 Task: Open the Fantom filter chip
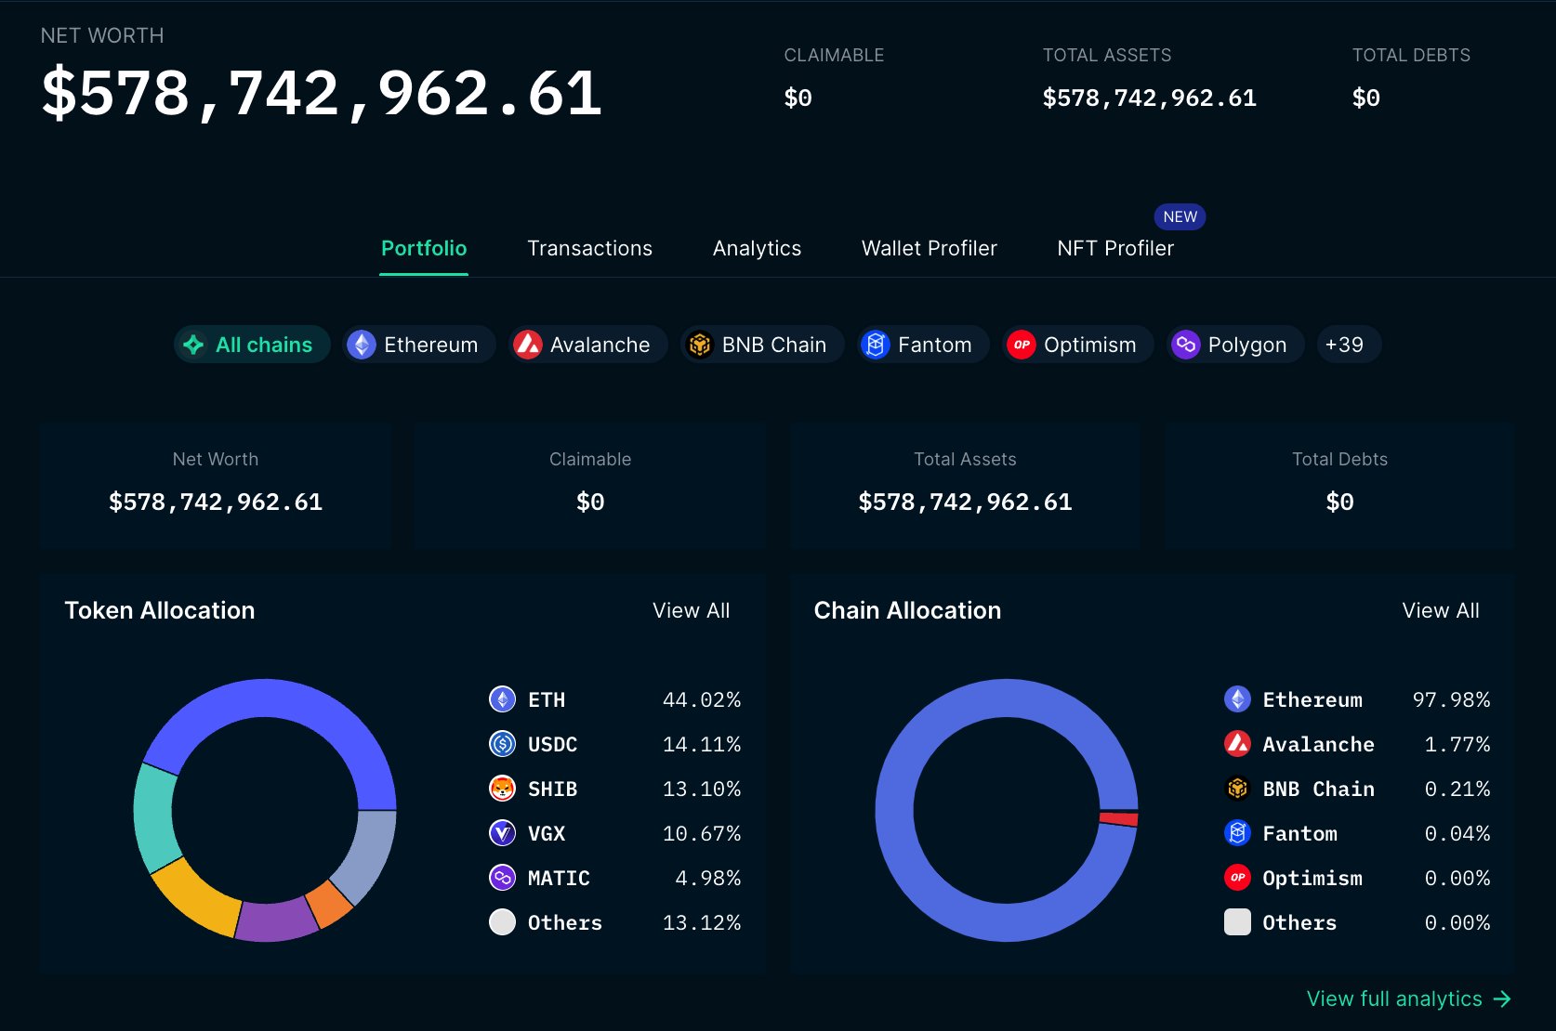pyautogui.click(x=922, y=345)
